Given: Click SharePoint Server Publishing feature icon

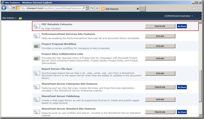Looking at the screenshot, I should [37, 100].
